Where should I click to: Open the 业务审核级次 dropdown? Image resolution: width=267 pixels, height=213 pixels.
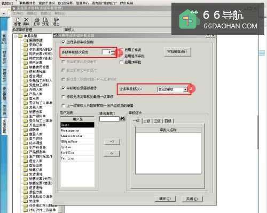coord(185,89)
